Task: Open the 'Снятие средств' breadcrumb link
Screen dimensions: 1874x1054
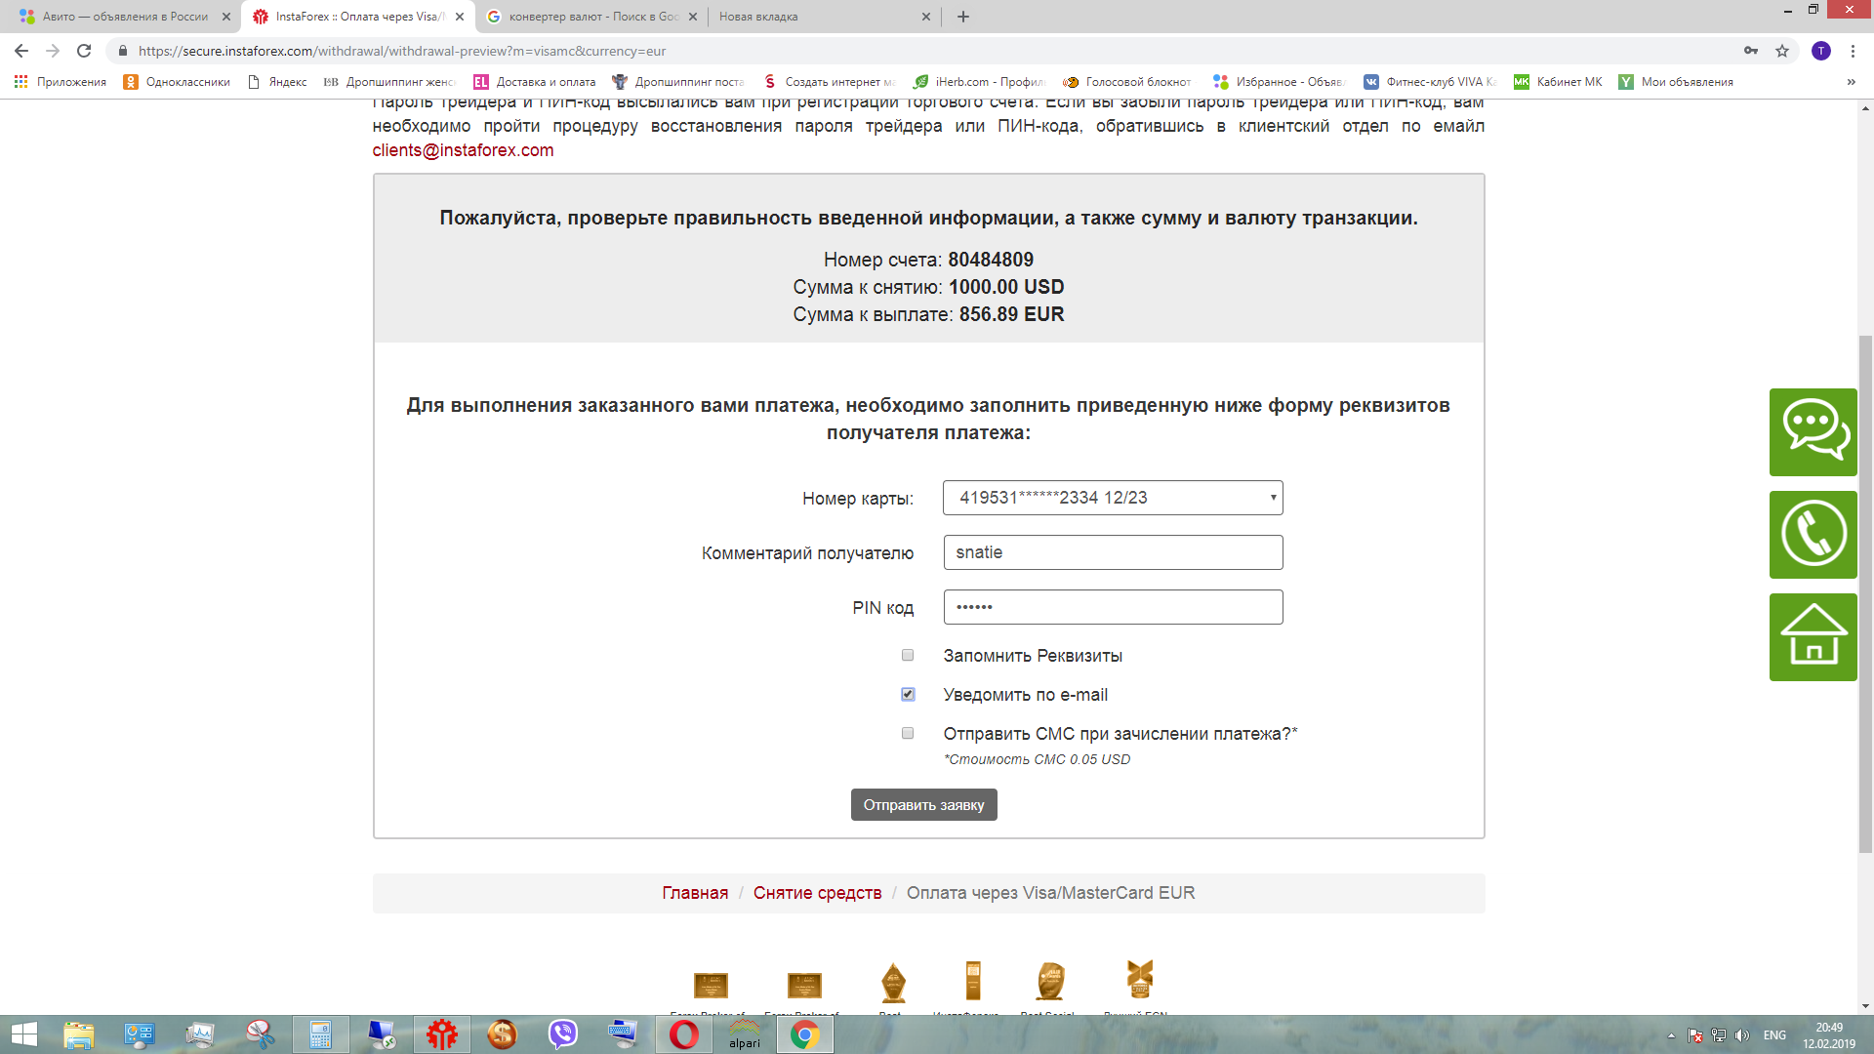Action: pos(817,893)
